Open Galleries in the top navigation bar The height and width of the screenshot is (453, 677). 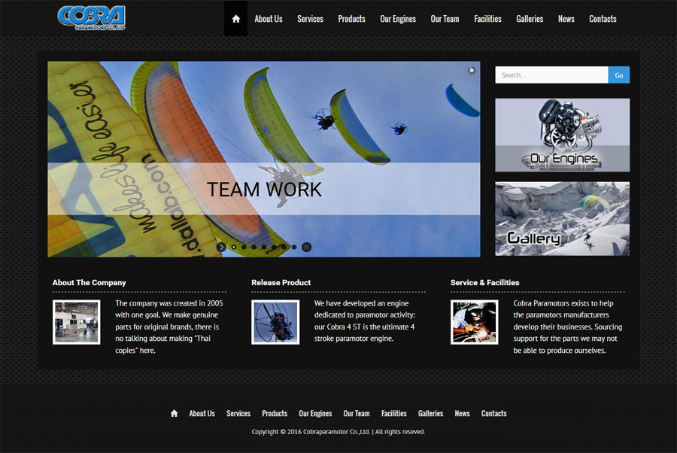click(530, 19)
